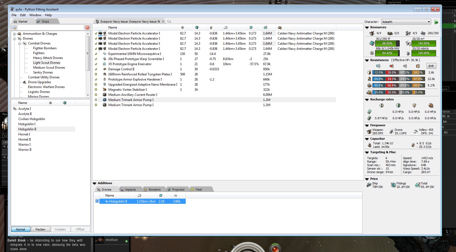Screen dimensions: 456x252
Task: Toggle state of Prototype Armor Explosive Hardener I
Action: pyautogui.click(x=96, y=79)
